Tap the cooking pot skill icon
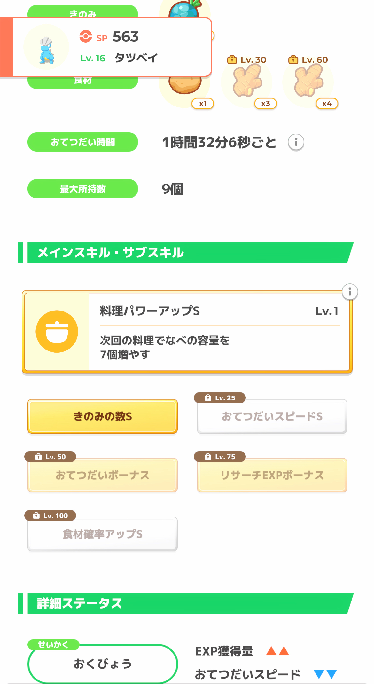Viewport: 374px width, 684px height. (x=57, y=331)
